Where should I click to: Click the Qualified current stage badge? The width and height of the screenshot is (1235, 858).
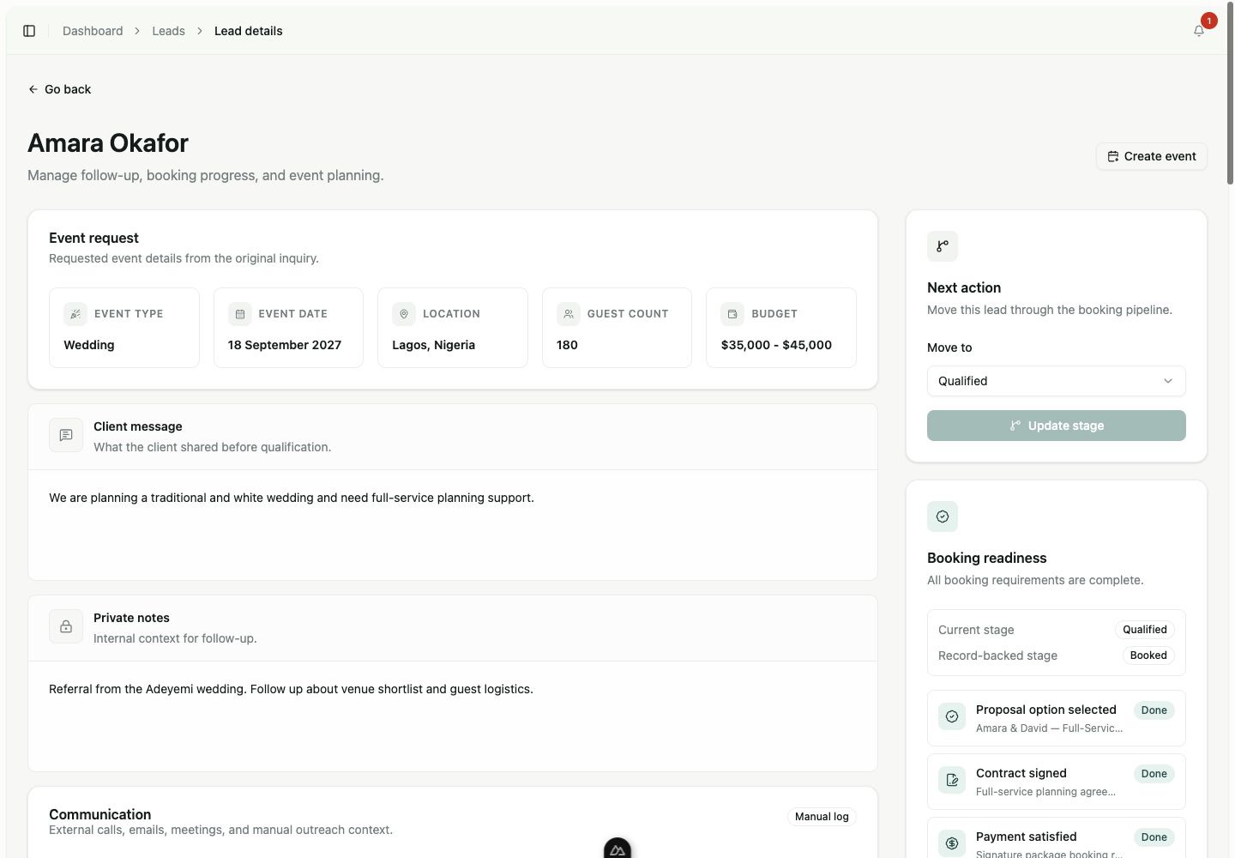coord(1145,630)
